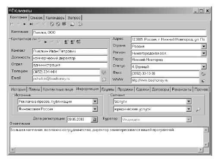This screenshot has height=160, width=218.
Task: Click the round icon just before the book icon
Action: [x=58, y=24]
